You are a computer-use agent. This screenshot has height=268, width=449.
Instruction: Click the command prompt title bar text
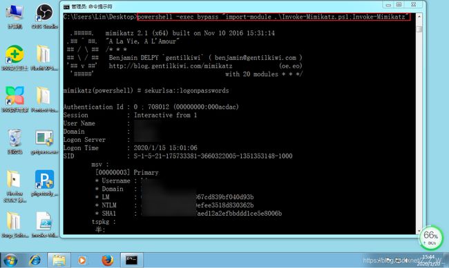click(92, 6)
